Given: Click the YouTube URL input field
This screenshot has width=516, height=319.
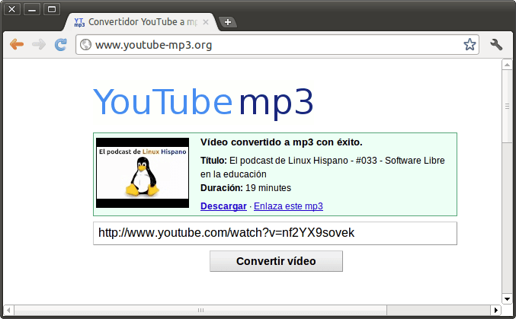Looking at the screenshot, I should (x=275, y=233).
